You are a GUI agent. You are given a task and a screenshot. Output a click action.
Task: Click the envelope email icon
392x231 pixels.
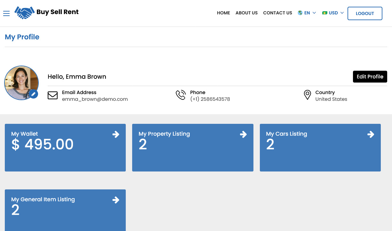[x=52, y=95]
